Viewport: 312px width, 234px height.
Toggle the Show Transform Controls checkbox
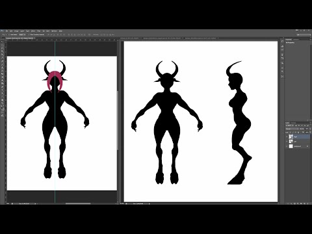coord(29,34)
